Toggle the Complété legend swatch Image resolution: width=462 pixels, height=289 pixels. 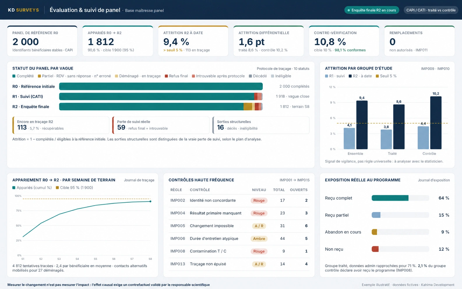coord(14,76)
